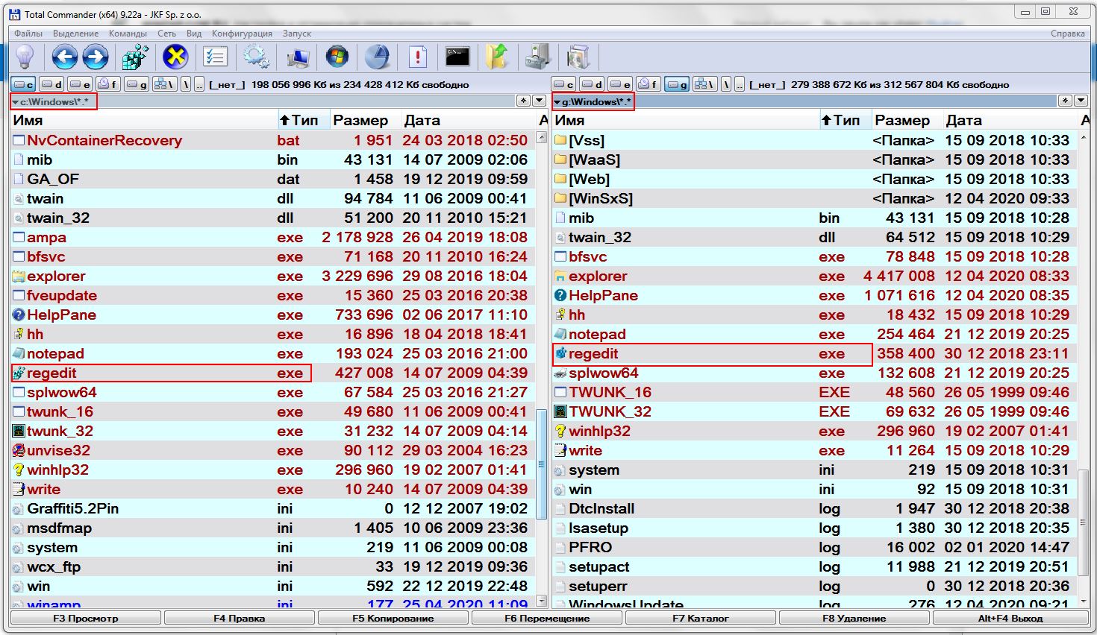Open the Команды menu
The height and width of the screenshot is (635, 1097).
tap(128, 34)
